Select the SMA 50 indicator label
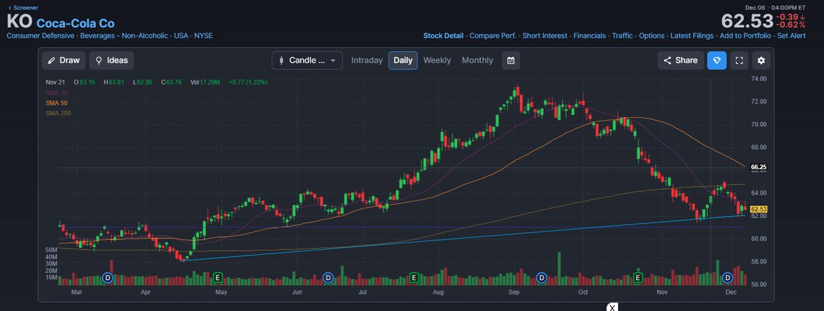The image size is (824, 311). (x=56, y=103)
